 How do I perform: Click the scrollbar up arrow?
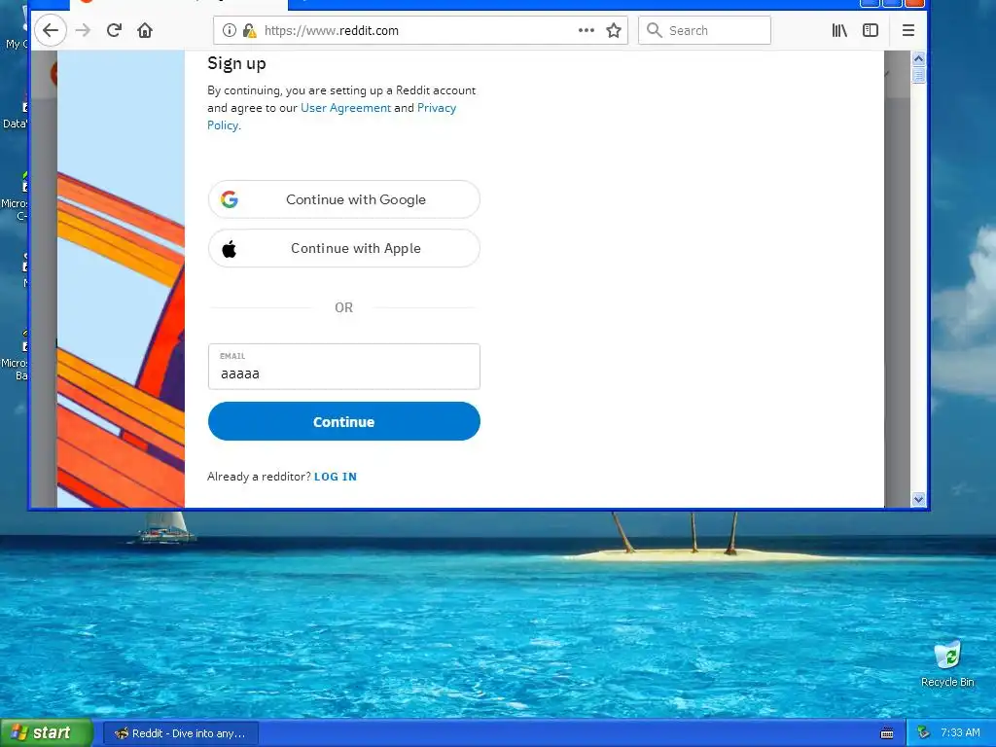coord(918,58)
